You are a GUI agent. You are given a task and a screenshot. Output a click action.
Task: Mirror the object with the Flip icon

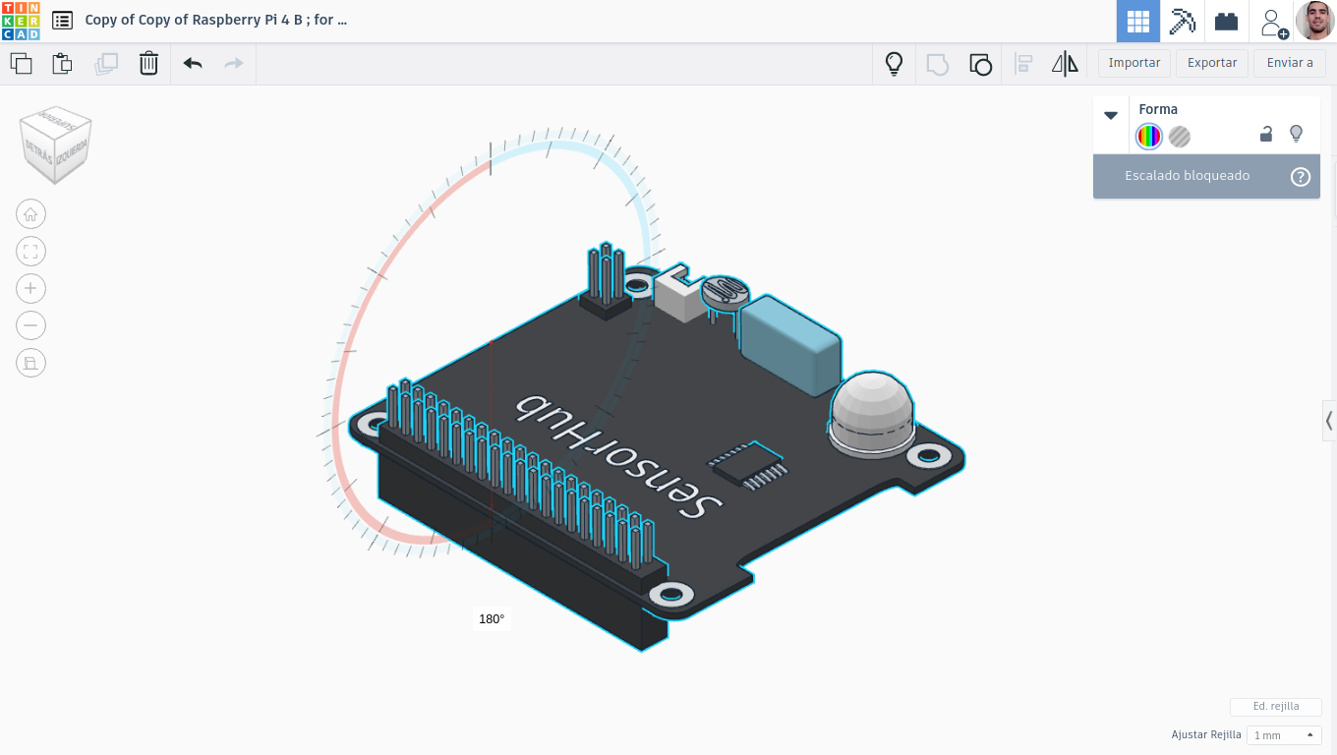point(1065,64)
